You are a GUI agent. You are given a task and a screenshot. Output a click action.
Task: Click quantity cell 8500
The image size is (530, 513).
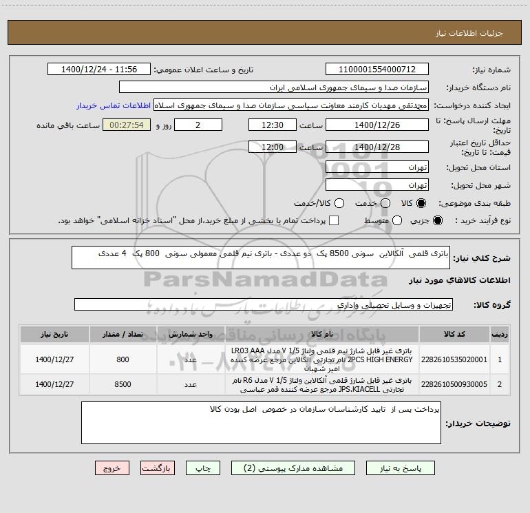[123, 384]
